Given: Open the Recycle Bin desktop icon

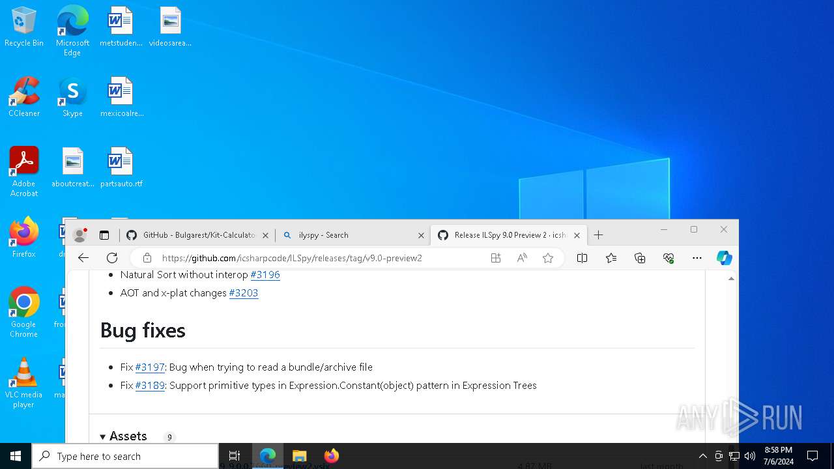Looking at the screenshot, I should coord(24,27).
